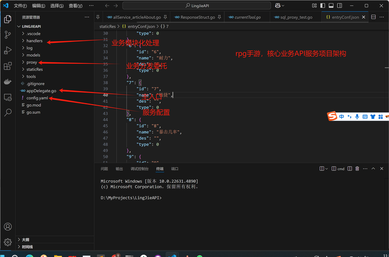Open the 文件(F) menu

coord(20,6)
